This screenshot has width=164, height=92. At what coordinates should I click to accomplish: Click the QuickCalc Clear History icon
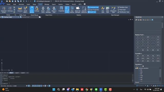(138, 20)
